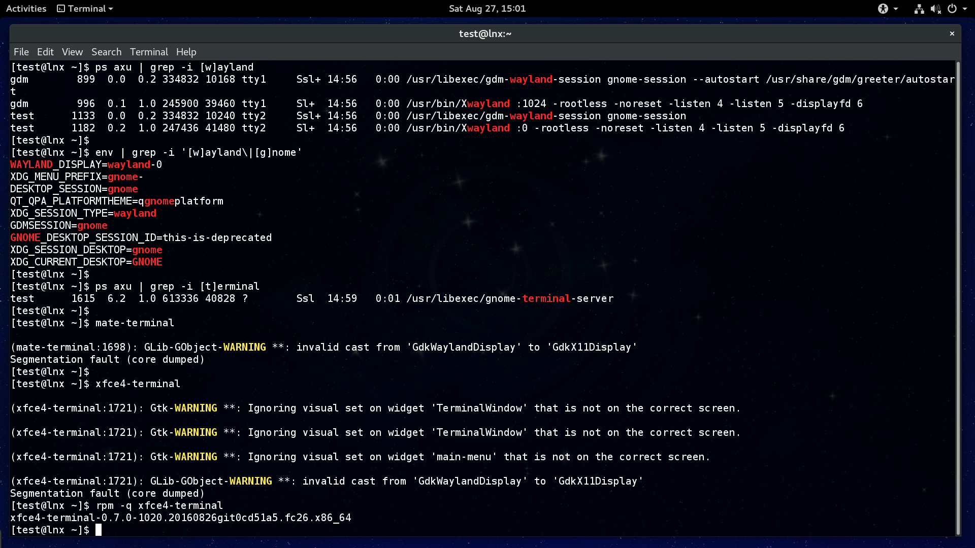This screenshot has height=548, width=975.
Task: Open the Edit menu
Action: coord(45,52)
